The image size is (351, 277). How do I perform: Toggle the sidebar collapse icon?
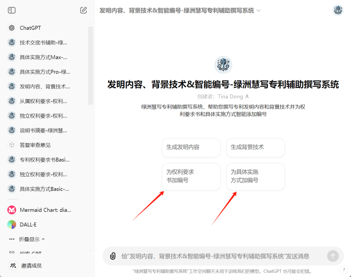[x=12, y=10]
